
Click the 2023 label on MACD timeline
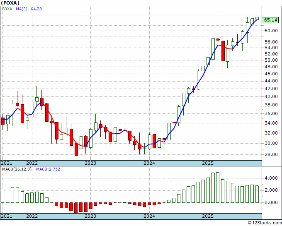tap(90, 216)
